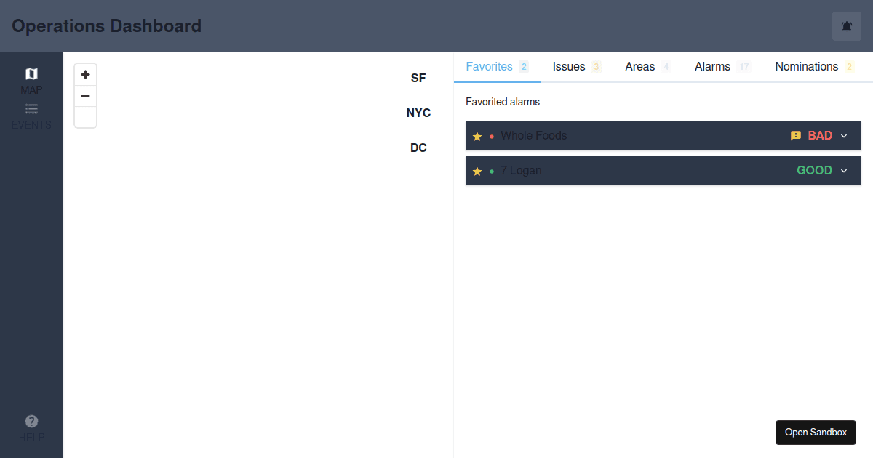Screen dimensions: 873x458
Task: Unfavorite 7 Logan via star icon
Action: 477,171
